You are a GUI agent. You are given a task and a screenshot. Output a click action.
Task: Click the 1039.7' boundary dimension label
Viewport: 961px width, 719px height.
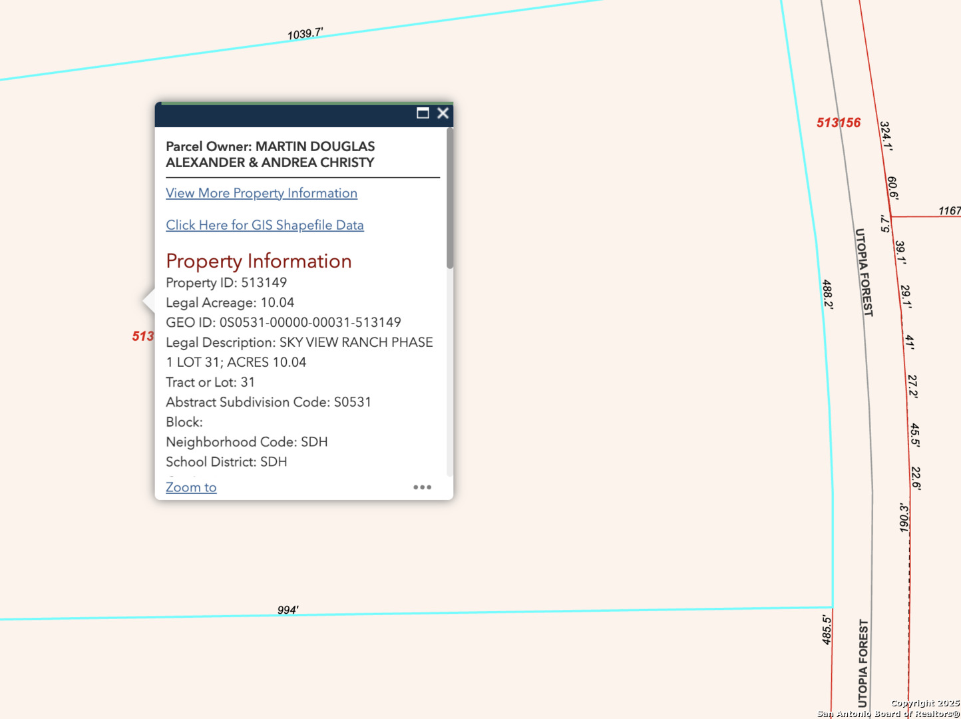(305, 34)
